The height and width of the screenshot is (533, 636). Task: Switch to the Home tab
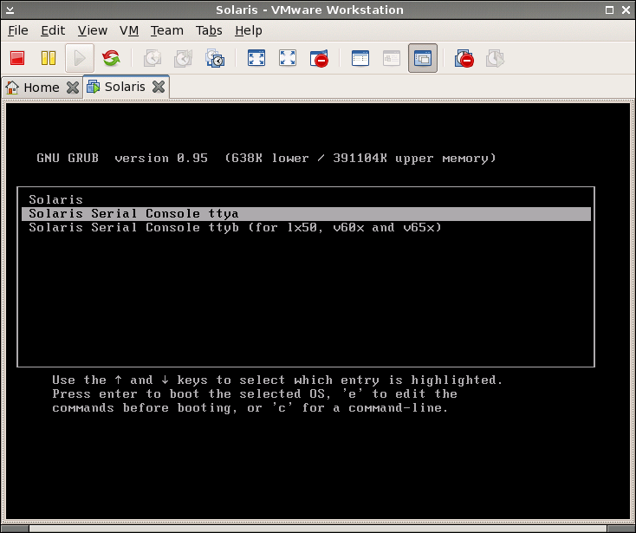[42, 88]
